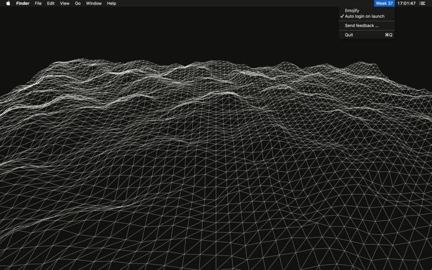Screen dimensions: 432x270
Task: Quit the week number app
Action: pos(367,35)
